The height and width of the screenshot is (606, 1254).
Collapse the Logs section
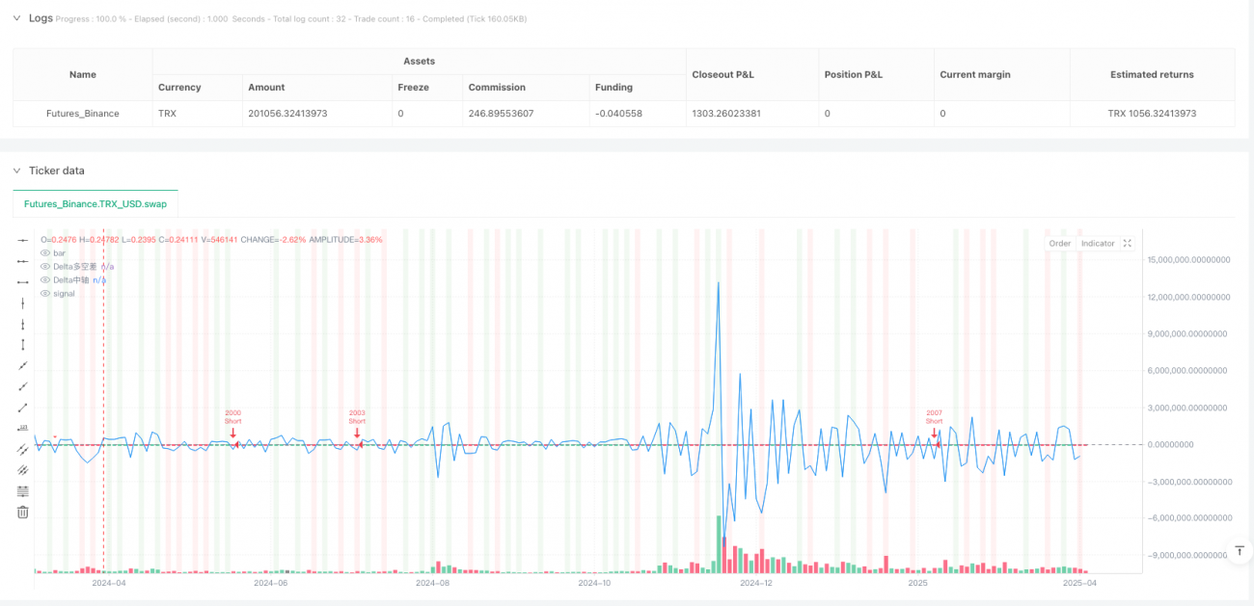coord(16,18)
